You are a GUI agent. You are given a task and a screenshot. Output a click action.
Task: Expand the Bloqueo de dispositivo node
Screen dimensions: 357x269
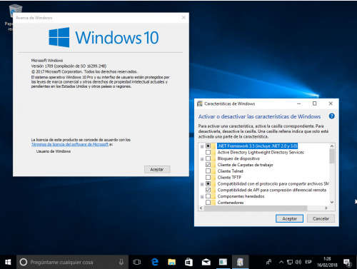tap(202, 159)
